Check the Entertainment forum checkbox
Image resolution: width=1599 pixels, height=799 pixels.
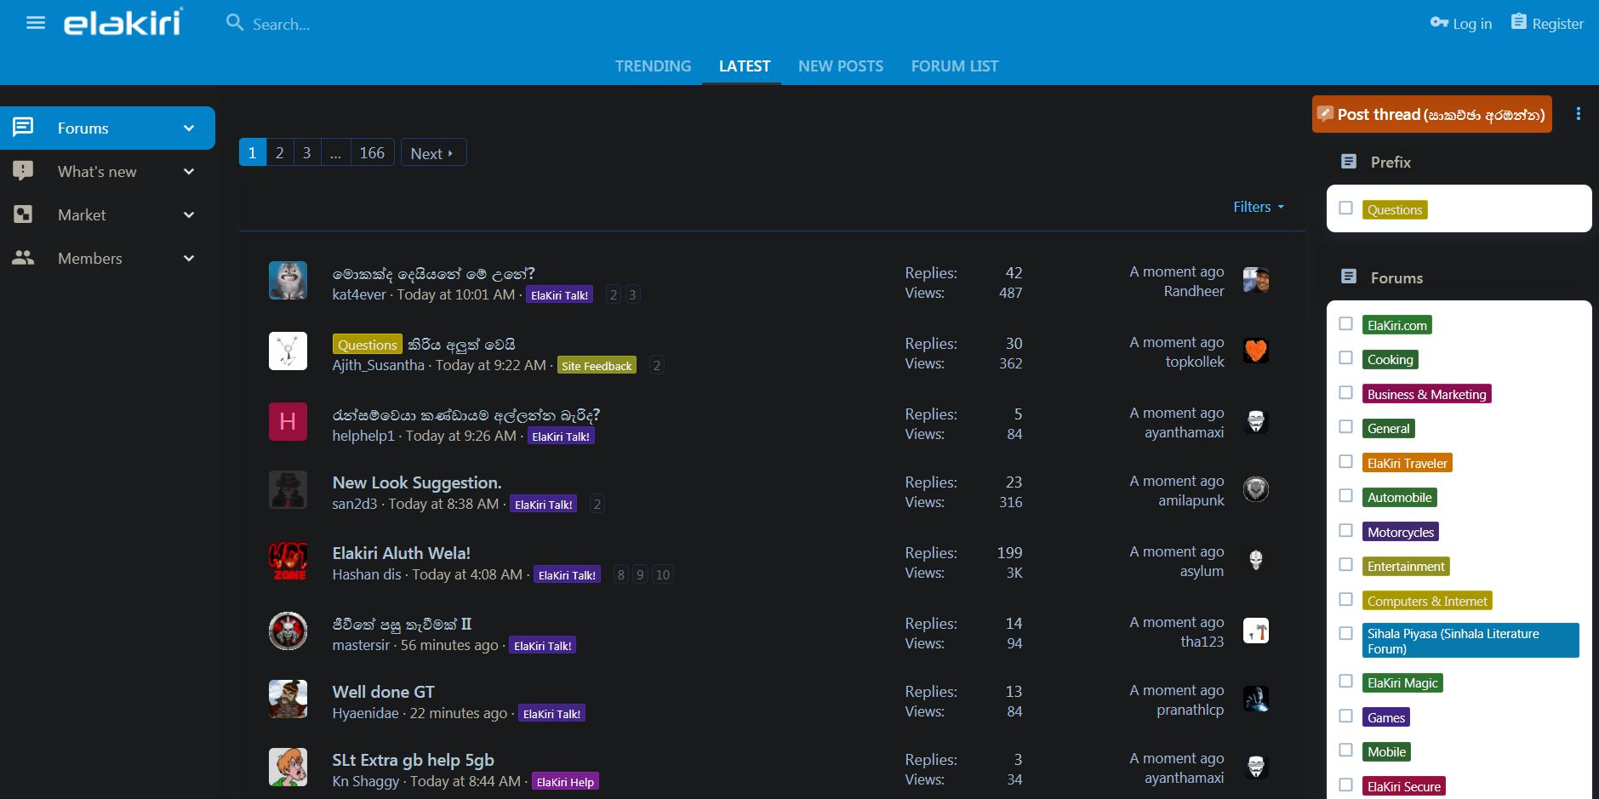[x=1345, y=564]
